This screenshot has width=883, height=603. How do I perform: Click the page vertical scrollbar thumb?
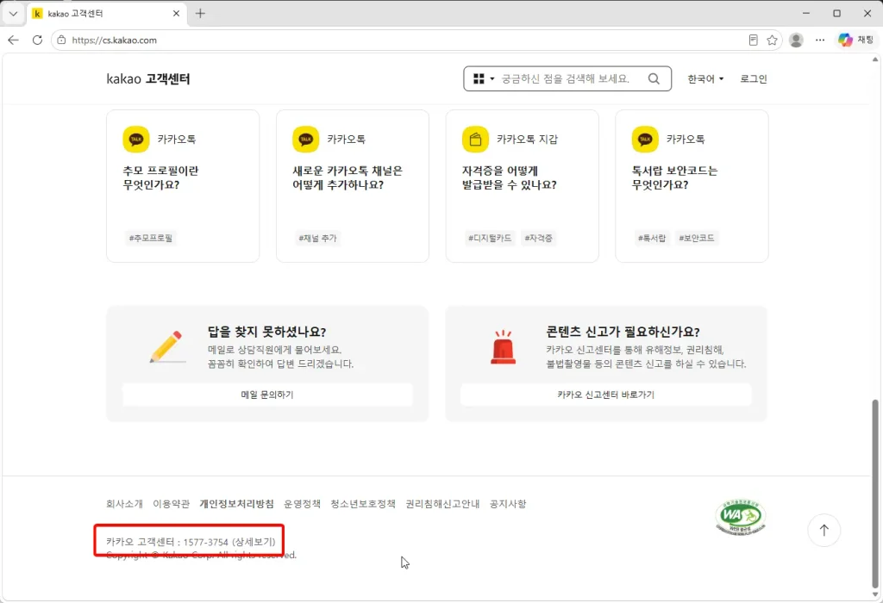coord(874,494)
